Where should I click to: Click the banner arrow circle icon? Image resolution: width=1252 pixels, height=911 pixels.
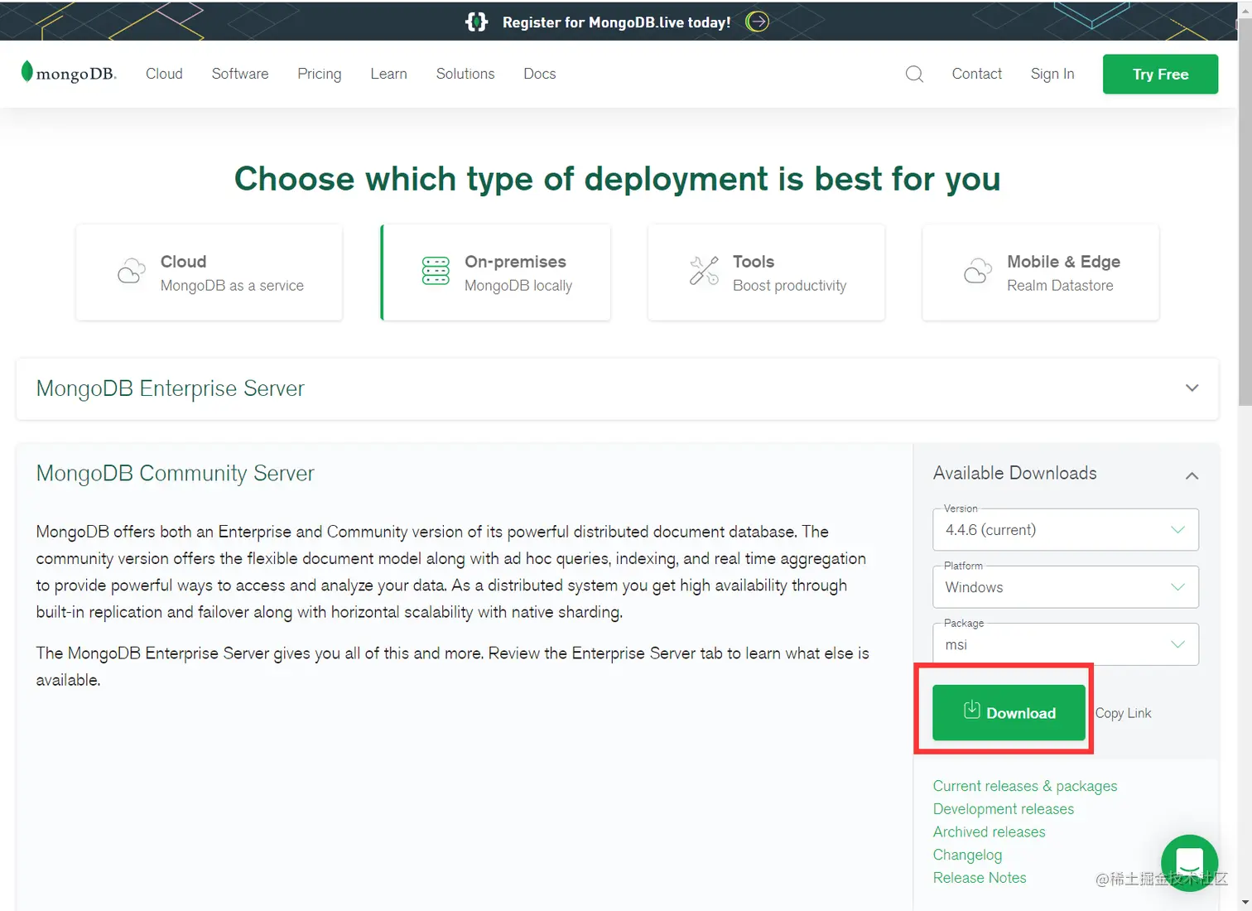tap(757, 22)
